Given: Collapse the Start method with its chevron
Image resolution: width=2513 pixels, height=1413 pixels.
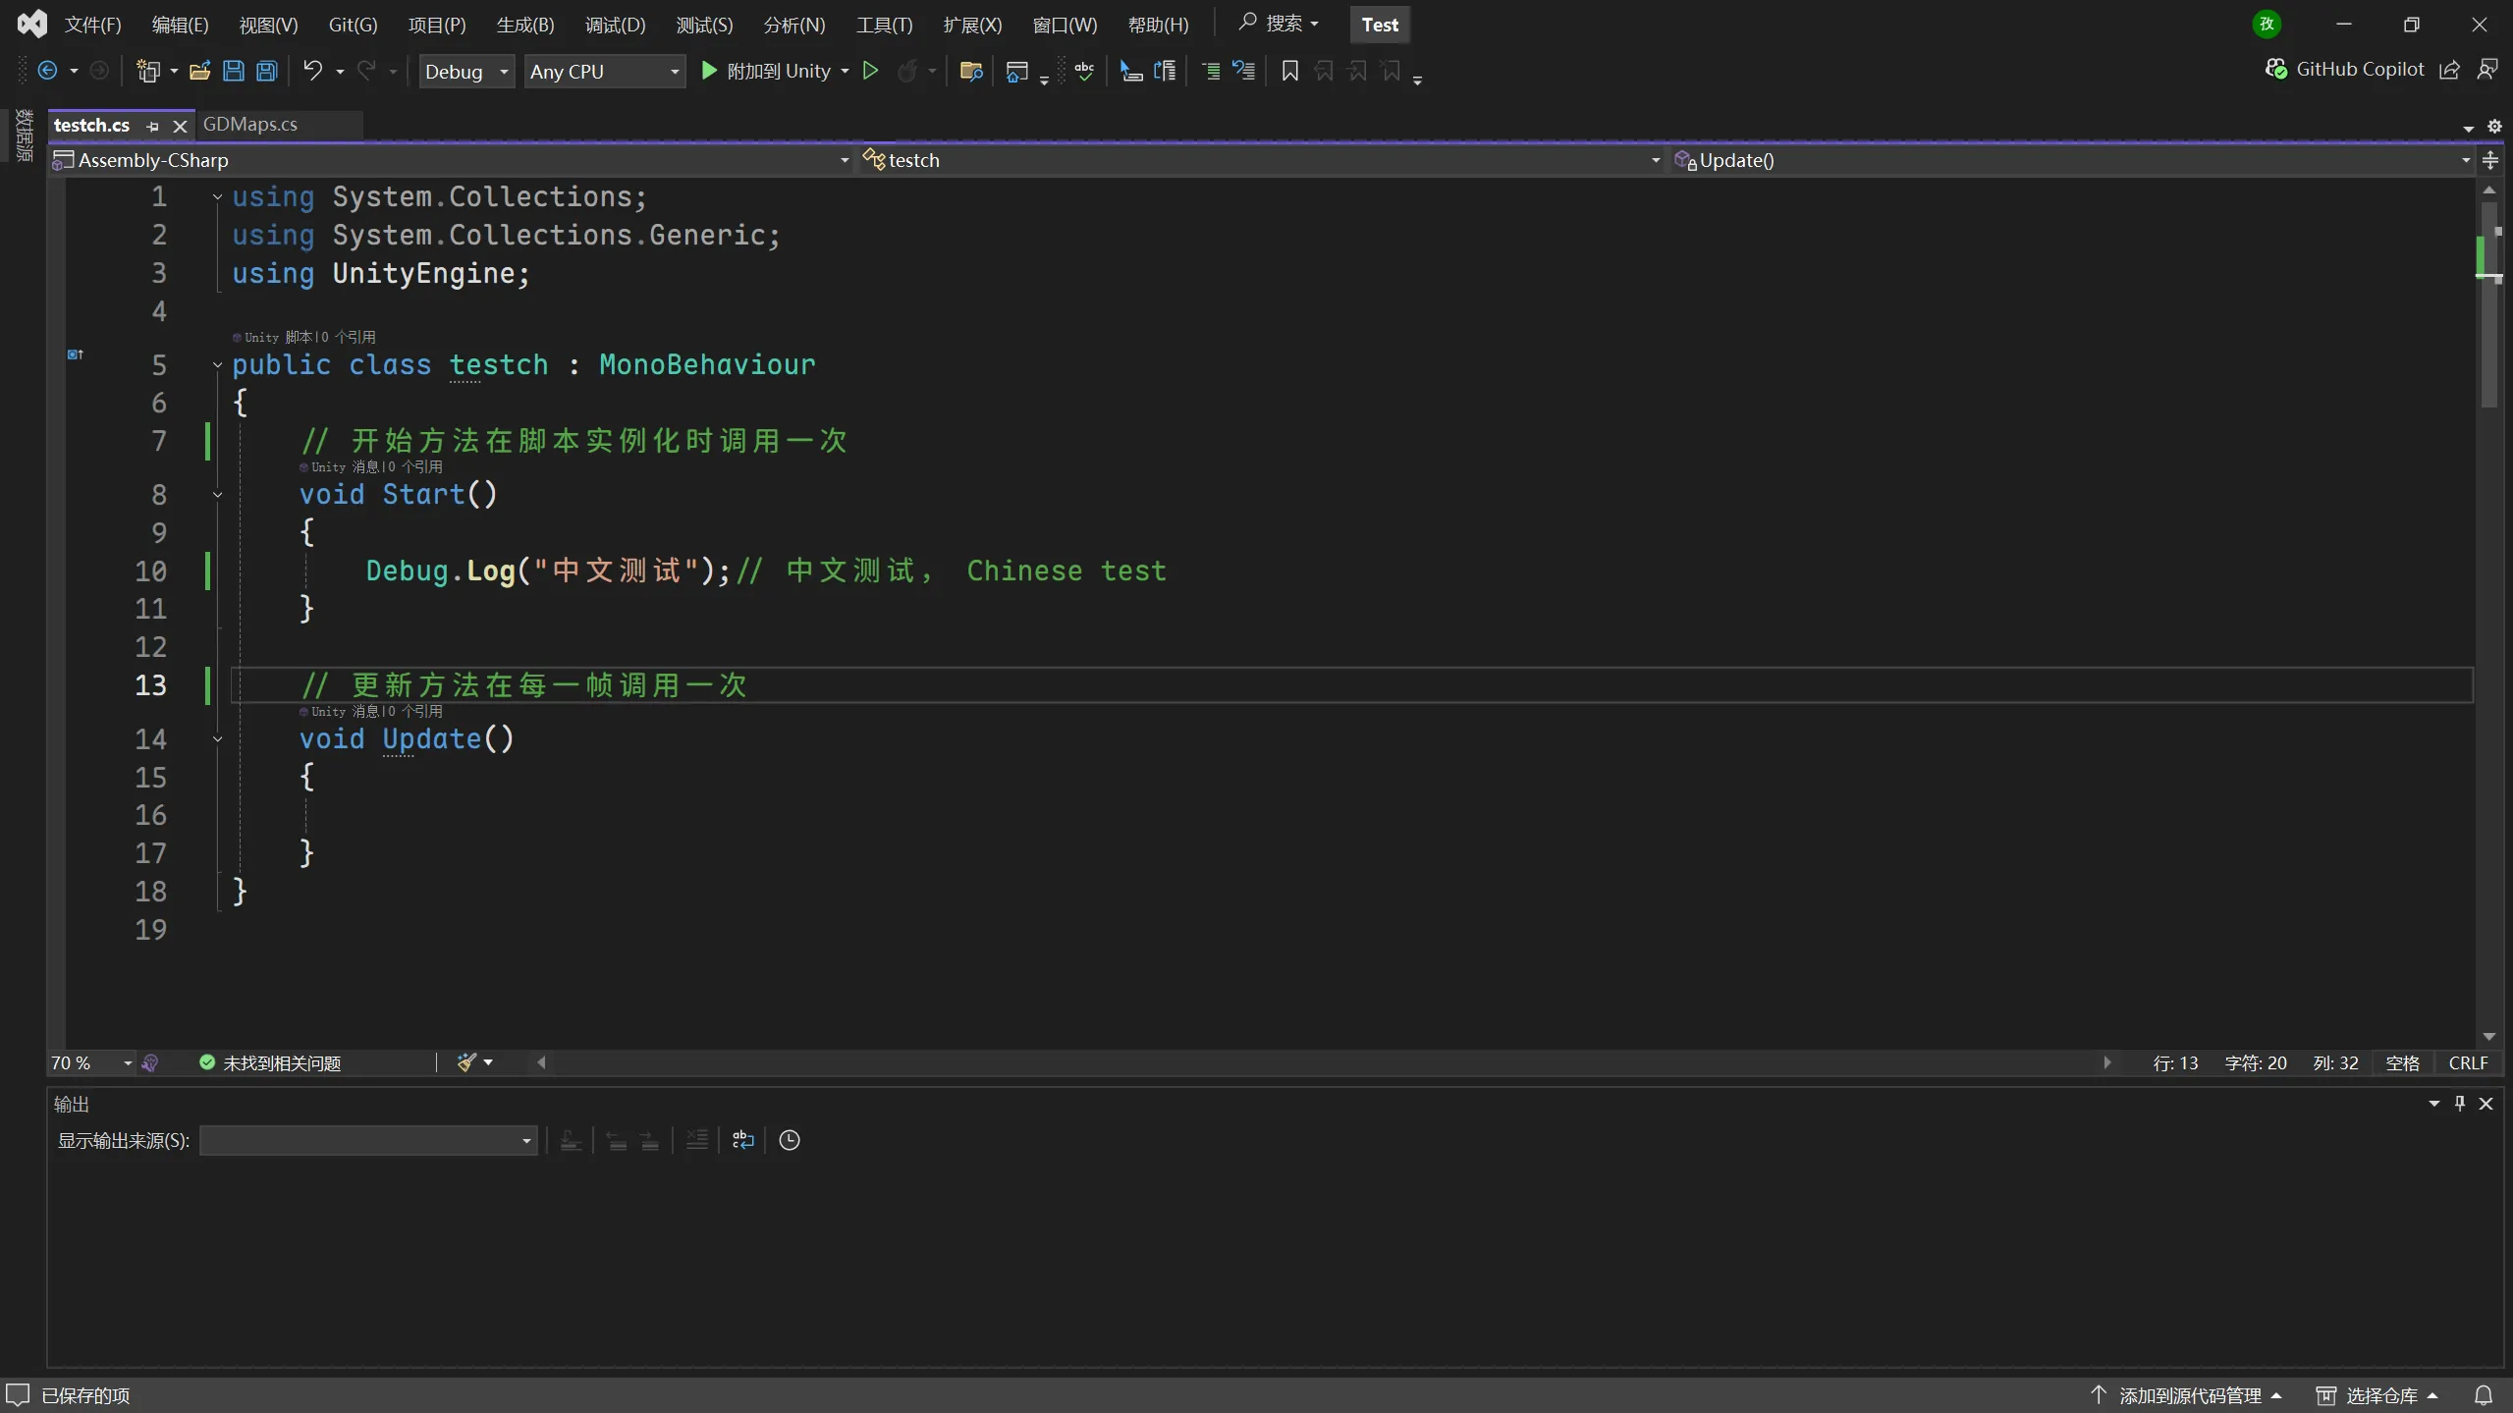Looking at the screenshot, I should (217, 494).
